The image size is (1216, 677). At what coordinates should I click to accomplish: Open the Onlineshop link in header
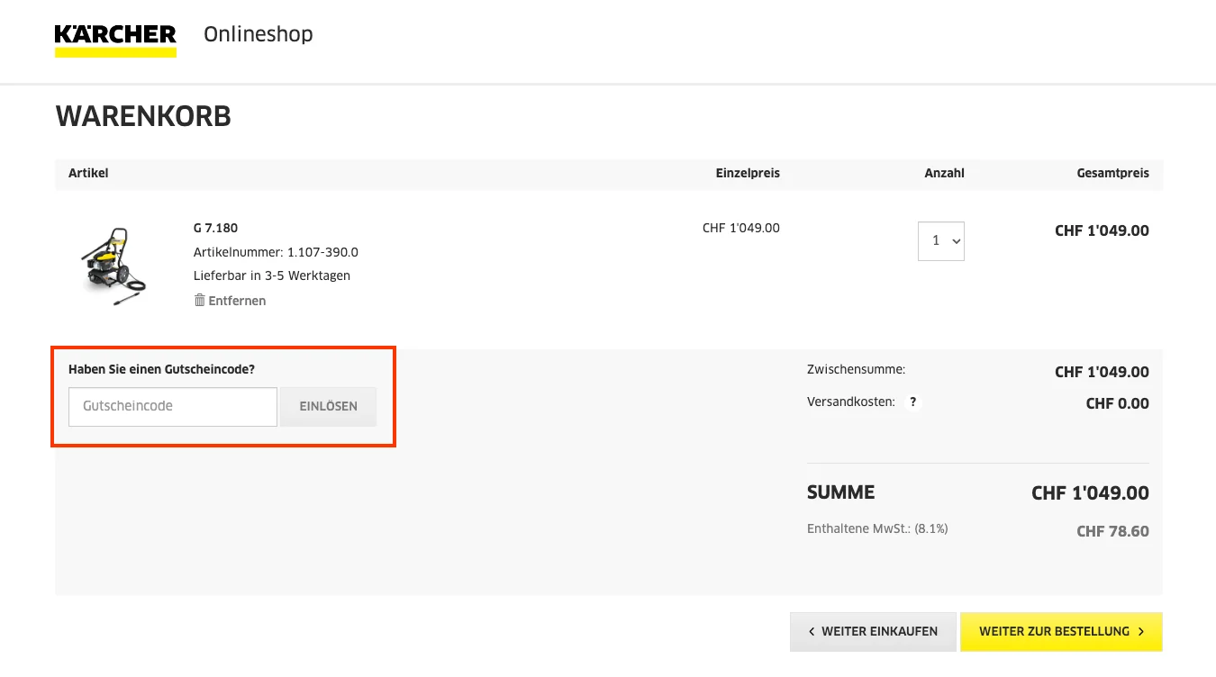259,34
